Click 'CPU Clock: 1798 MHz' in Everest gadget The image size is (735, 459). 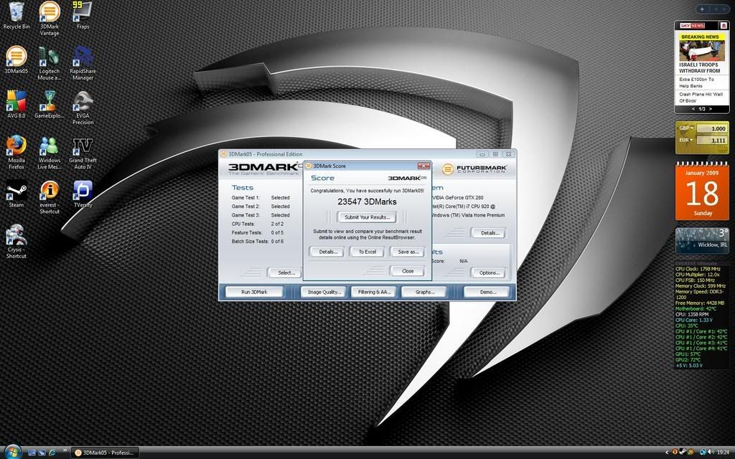coord(698,269)
